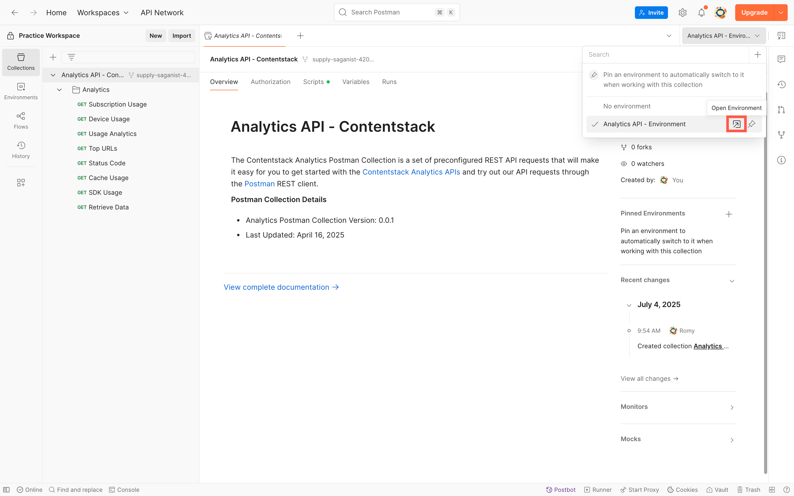This screenshot has width=794, height=496.
Task: Open the Collections sidebar panel
Action: tap(21, 62)
